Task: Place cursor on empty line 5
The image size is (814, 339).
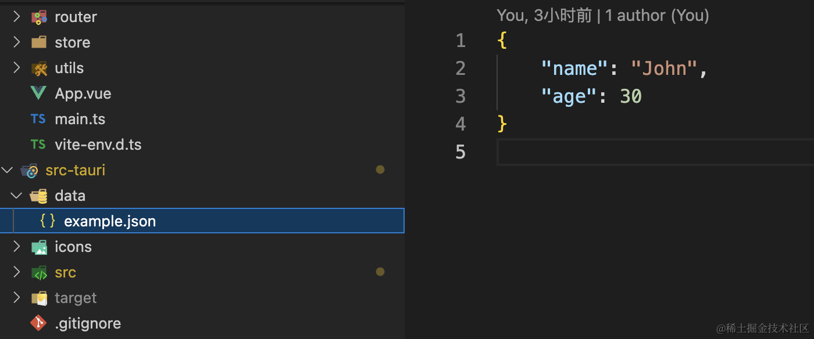Action: [x=655, y=152]
